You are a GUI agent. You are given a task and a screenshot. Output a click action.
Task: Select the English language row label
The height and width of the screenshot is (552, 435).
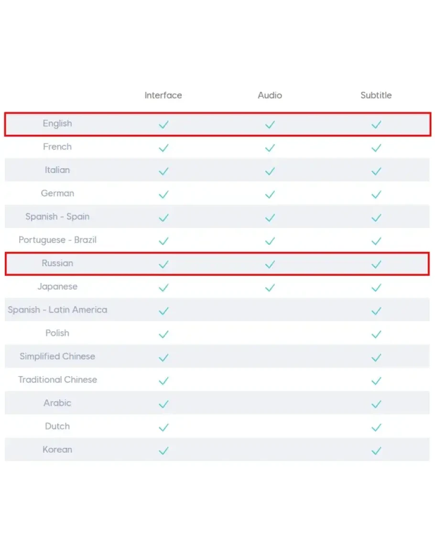(57, 123)
